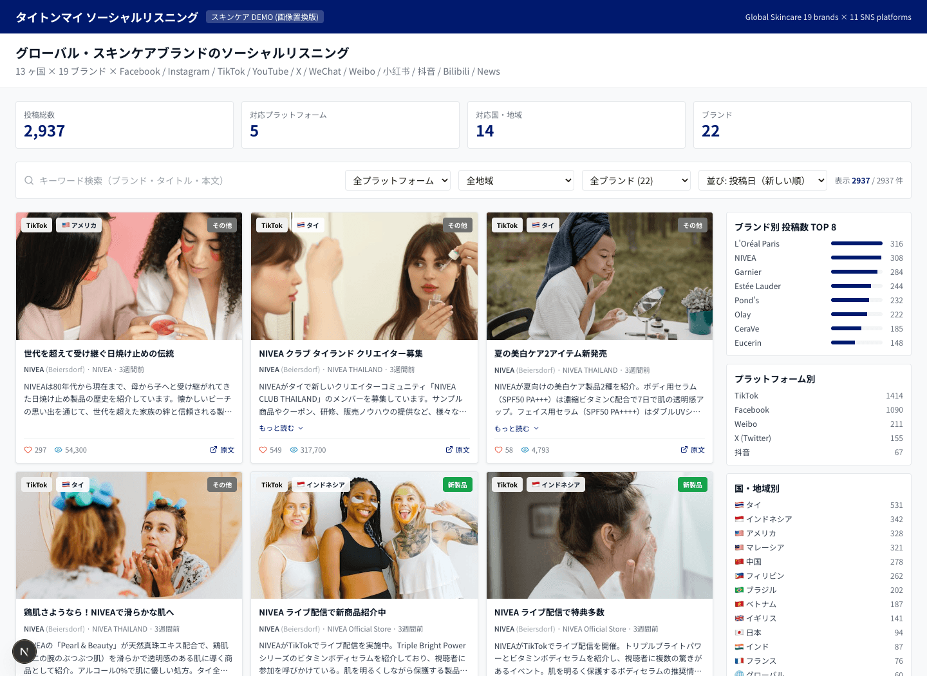Open 原文 link on 夏の美白ケア card
927x676 pixels.
(x=693, y=450)
